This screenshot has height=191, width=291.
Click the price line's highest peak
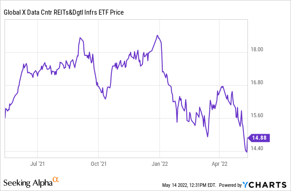tap(157, 35)
